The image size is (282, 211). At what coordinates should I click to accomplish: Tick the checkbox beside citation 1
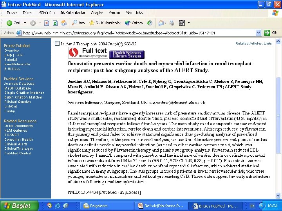pyautogui.click(x=57, y=43)
